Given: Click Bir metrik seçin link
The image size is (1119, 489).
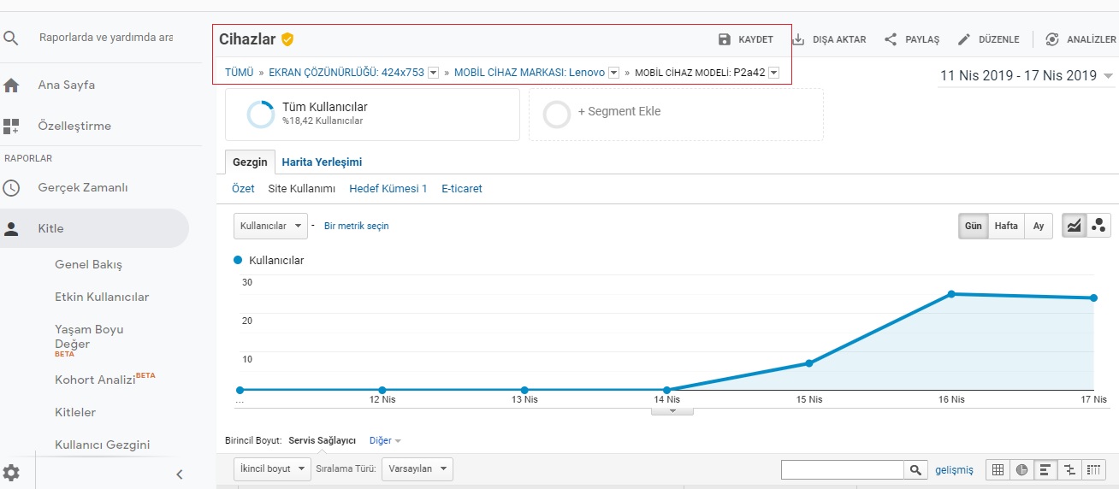Looking at the screenshot, I should (x=357, y=226).
